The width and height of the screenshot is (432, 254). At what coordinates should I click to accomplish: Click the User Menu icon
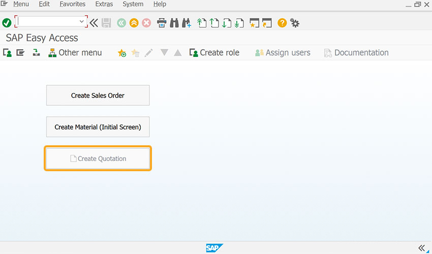(x=7, y=53)
